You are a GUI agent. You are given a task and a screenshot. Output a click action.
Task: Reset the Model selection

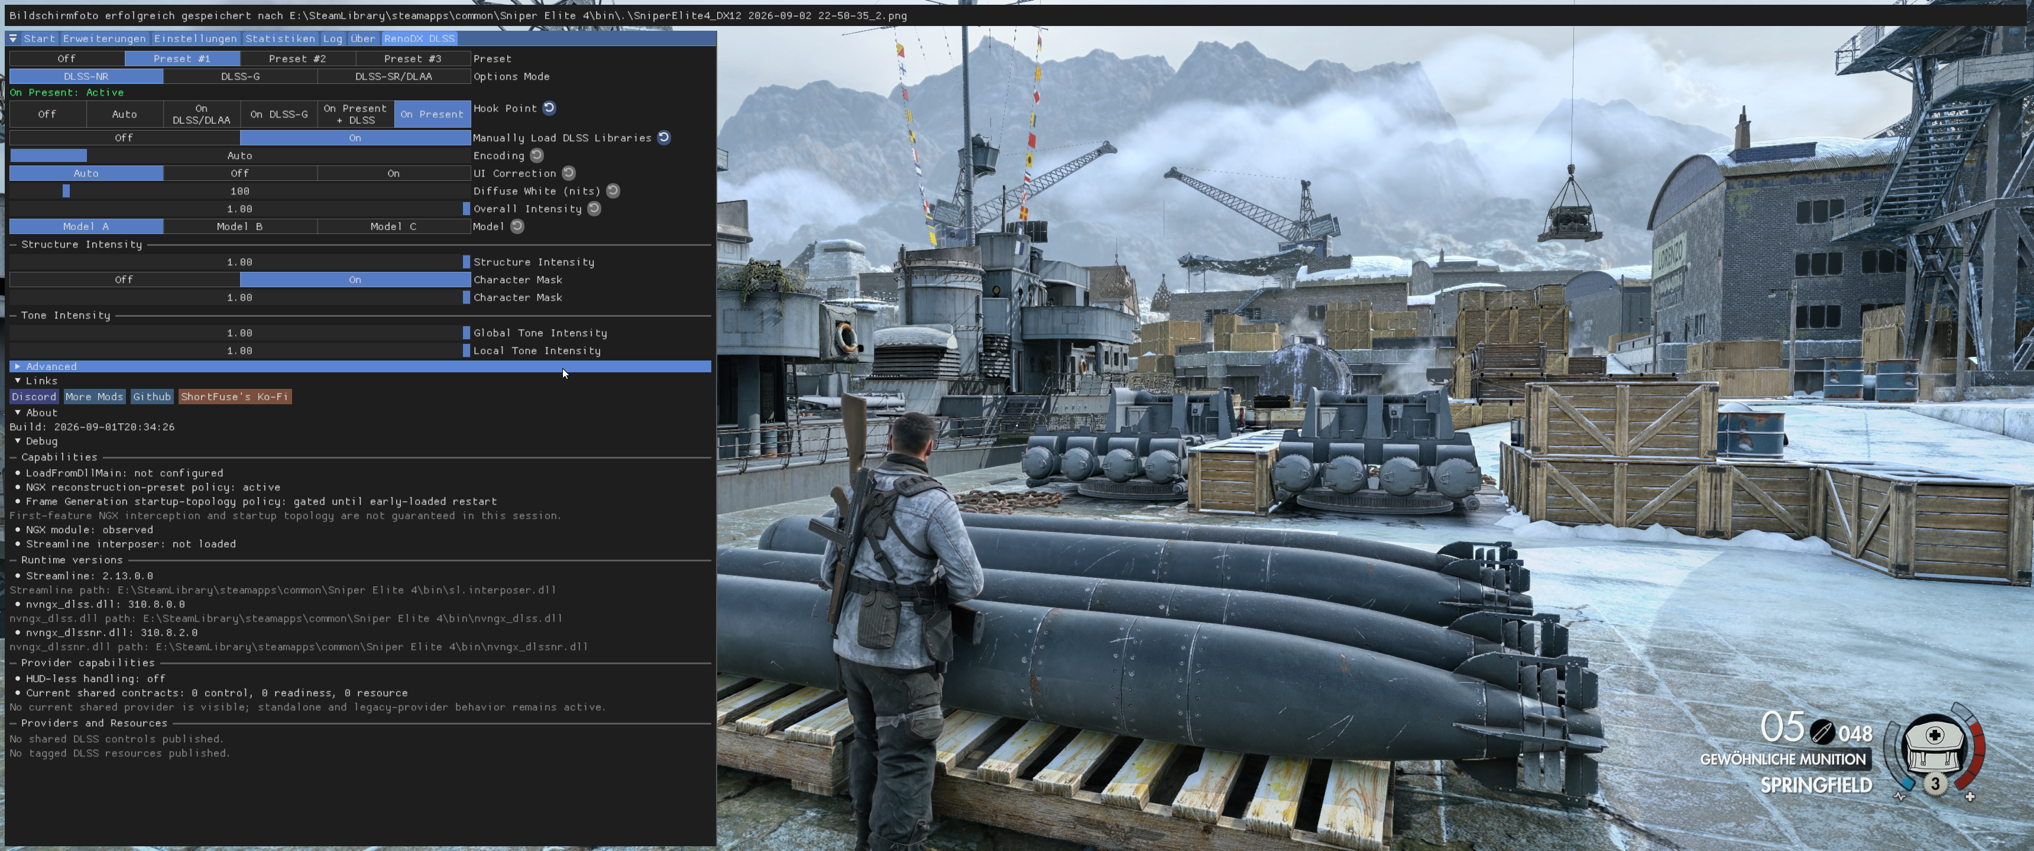(517, 226)
